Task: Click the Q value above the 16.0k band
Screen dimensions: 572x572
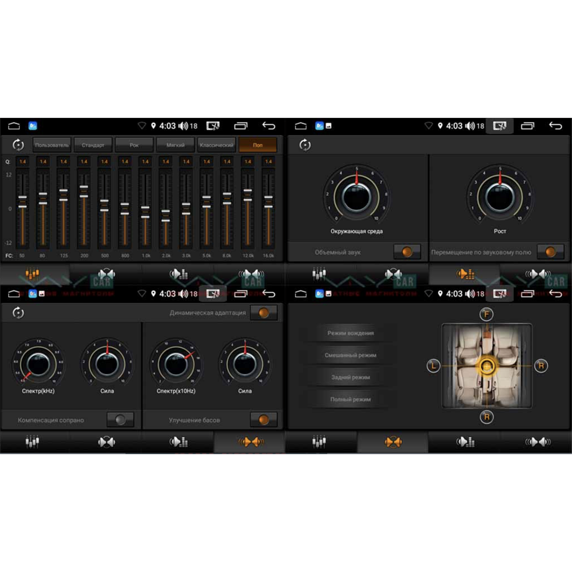Action: (x=268, y=161)
